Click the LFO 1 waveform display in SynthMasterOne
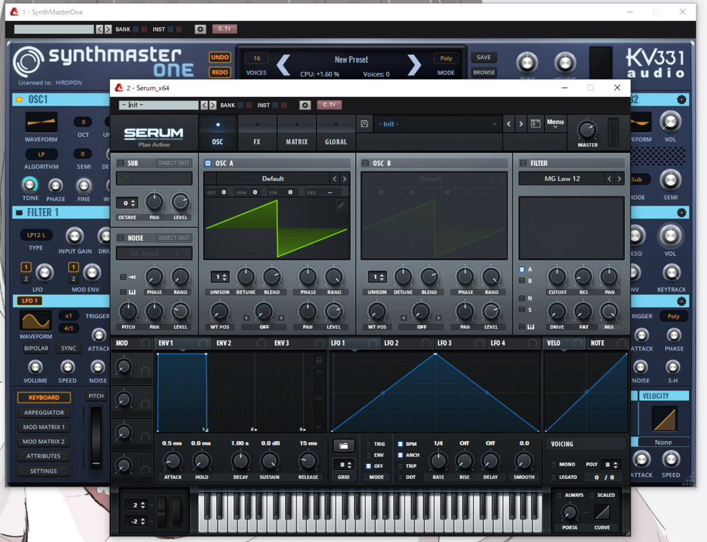 [35, 320]
